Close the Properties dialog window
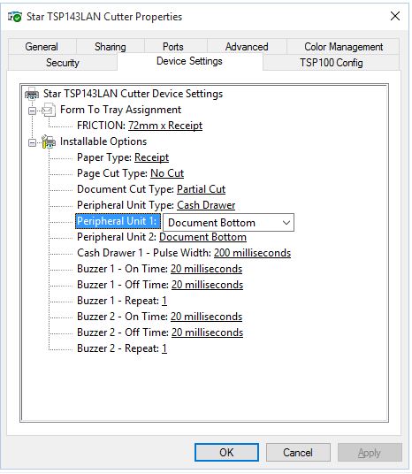Viewport: 412px width, 474px height. [x=395, y=16]
